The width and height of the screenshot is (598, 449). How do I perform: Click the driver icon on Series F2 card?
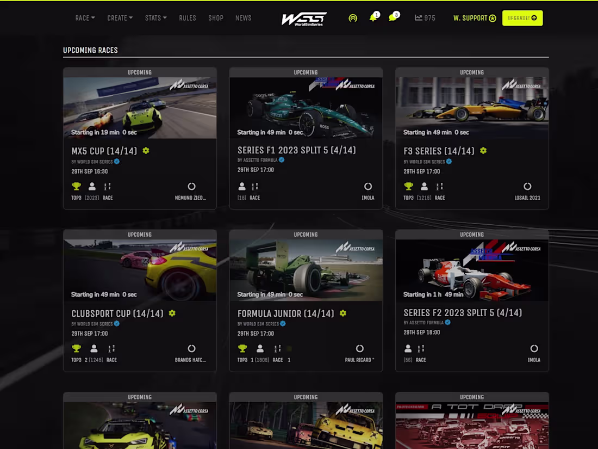click(x=408, y=348)
